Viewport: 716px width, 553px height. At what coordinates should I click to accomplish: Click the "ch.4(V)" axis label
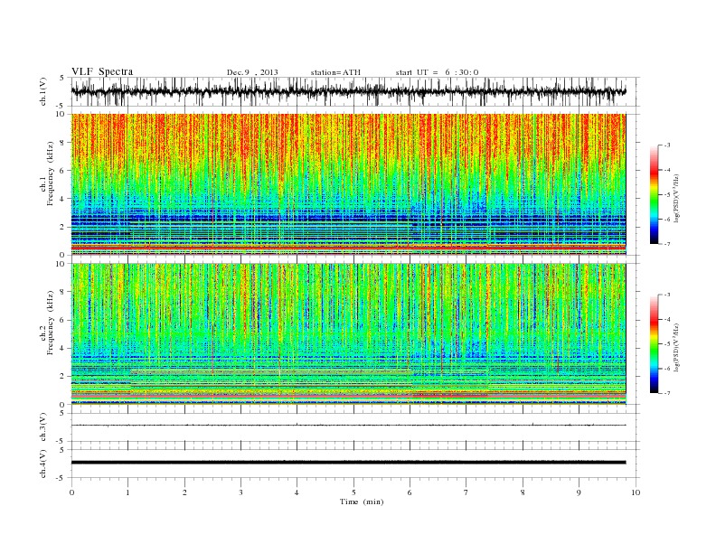(43, 464)
